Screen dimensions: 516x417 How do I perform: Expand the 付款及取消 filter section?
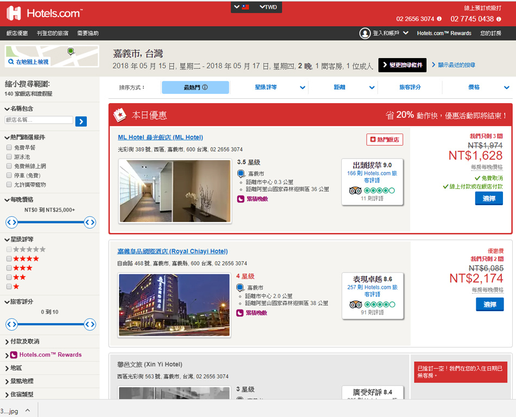coord(22,342)
